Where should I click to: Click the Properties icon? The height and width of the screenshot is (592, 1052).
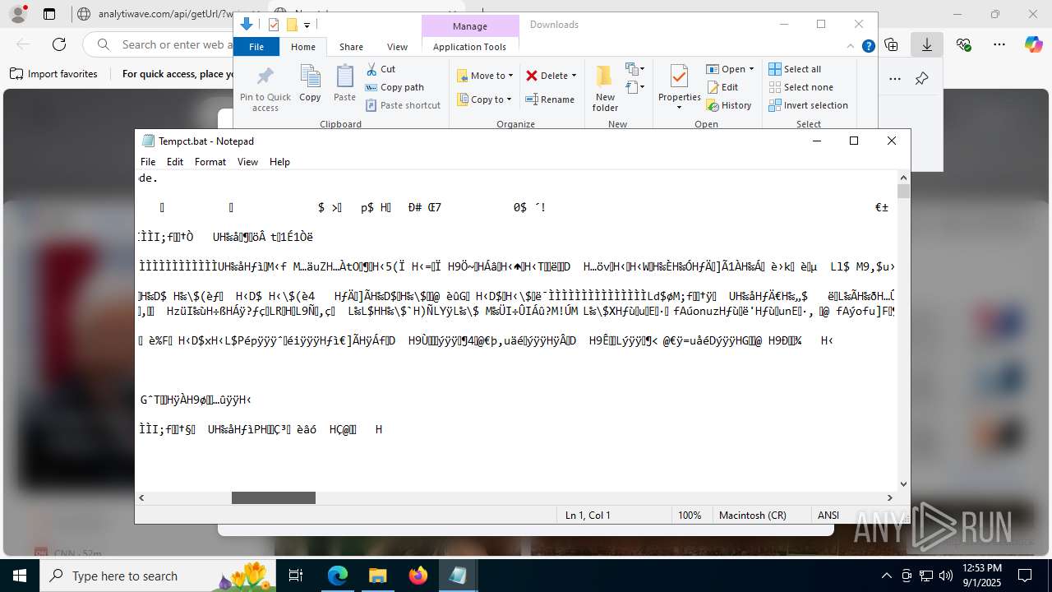pyautogui.click(x=679, y=76)
